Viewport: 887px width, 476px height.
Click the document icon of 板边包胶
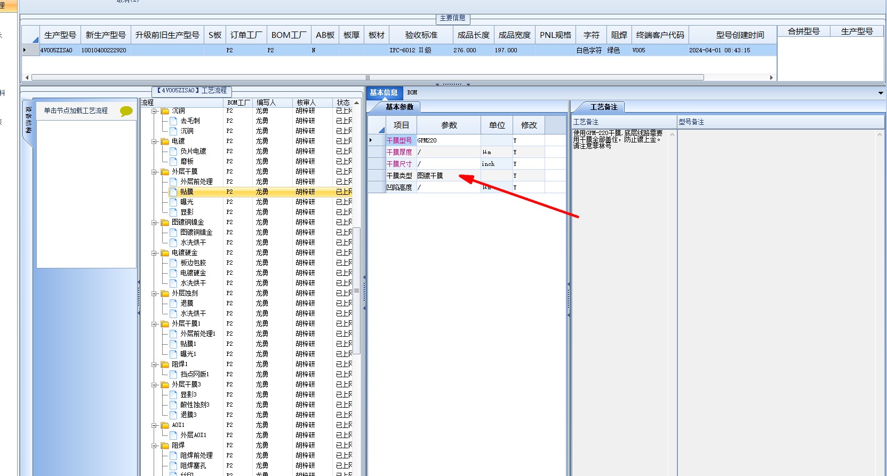173,263
